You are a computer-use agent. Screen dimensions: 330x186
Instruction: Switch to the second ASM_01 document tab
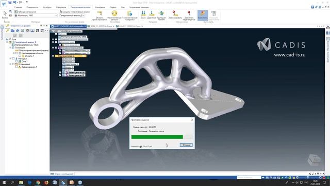coord(130,26)
